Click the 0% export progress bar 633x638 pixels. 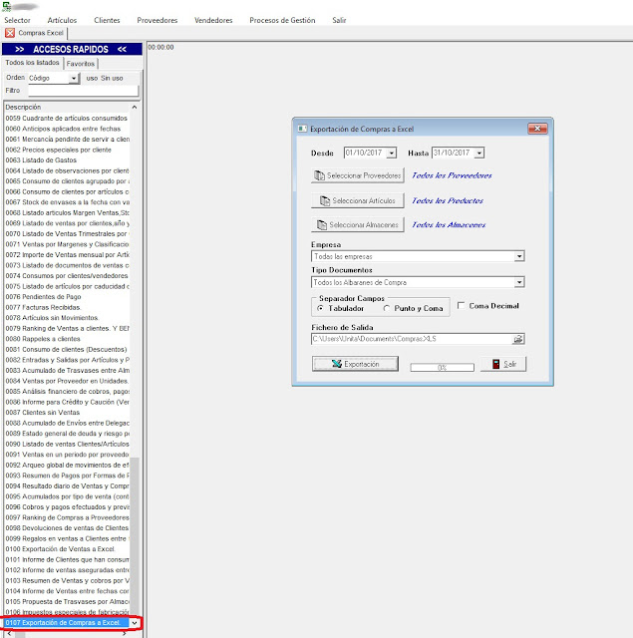click(443, 368)
